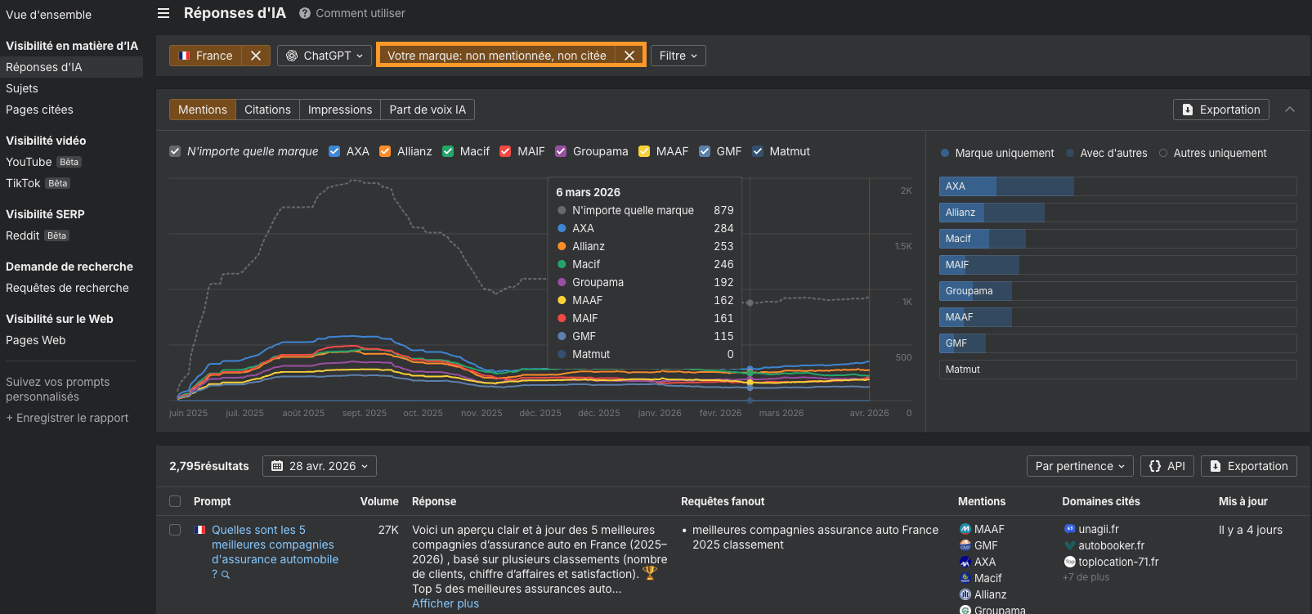Viewport: 1312px width, 614px height.
Task: Clear the 'Votre marque' filter chip
Action: 629,56
